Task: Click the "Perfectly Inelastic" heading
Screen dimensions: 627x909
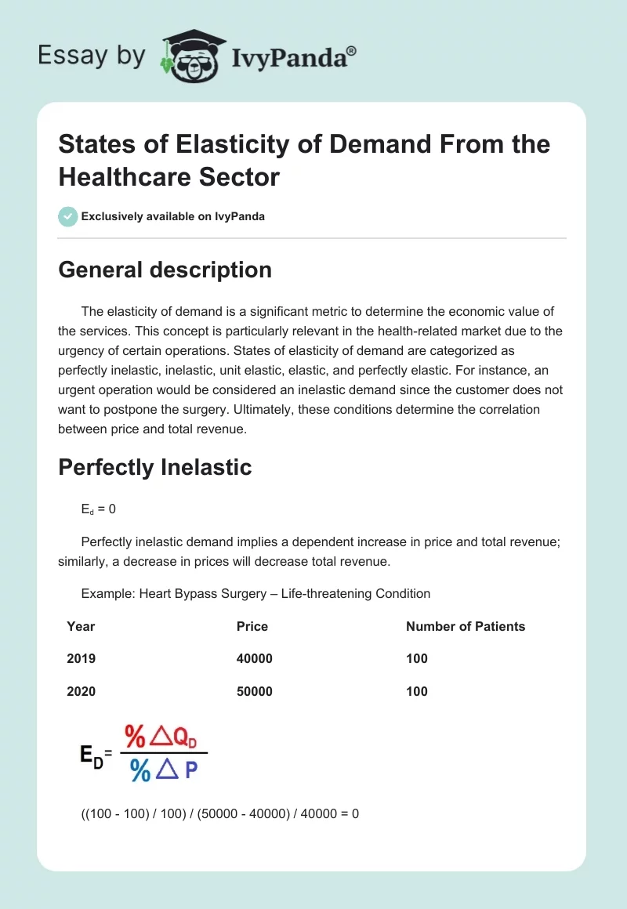Action: click(154, 467)
